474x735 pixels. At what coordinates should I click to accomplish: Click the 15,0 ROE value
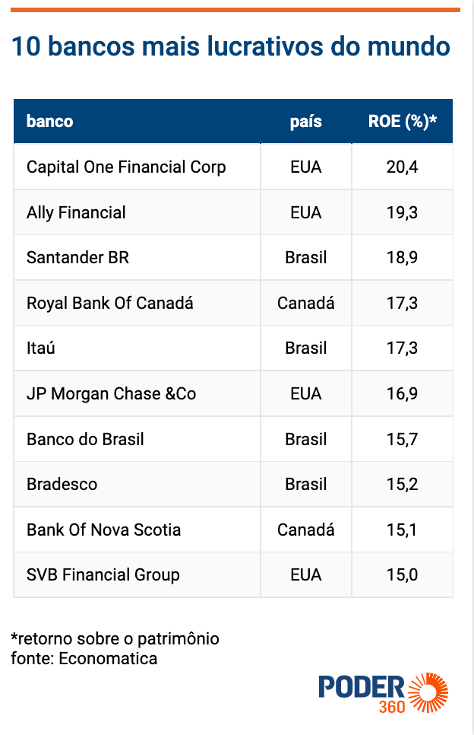(403, 575)
